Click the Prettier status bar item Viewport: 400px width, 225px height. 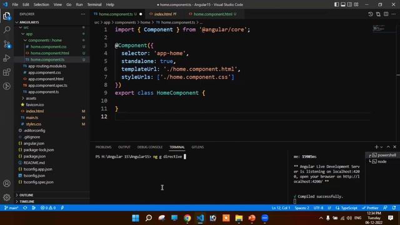[370, 208]
